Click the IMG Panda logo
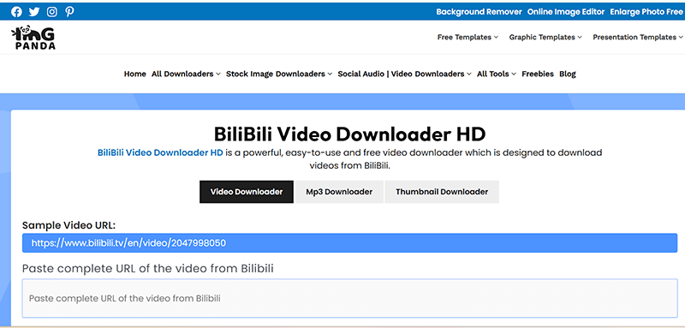Screen dimensions: 685x328 (x=33, y=37)
